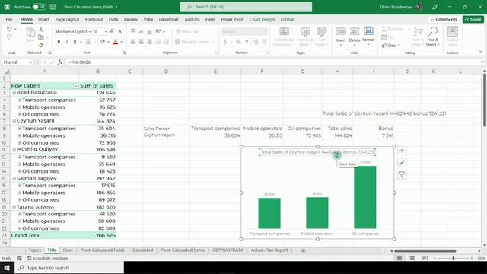Select the Grand Total cell

(44, 235)
